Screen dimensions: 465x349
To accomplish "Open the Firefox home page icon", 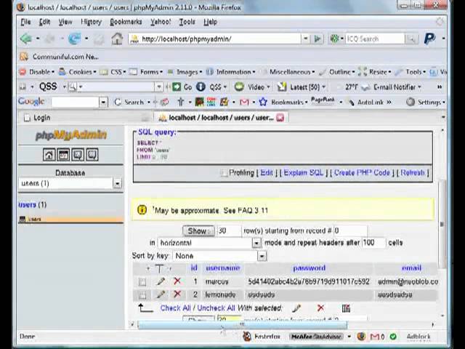I will [117, 39].
